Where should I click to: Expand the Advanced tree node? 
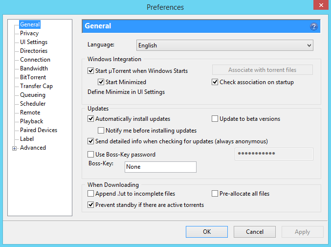[14, 148]
